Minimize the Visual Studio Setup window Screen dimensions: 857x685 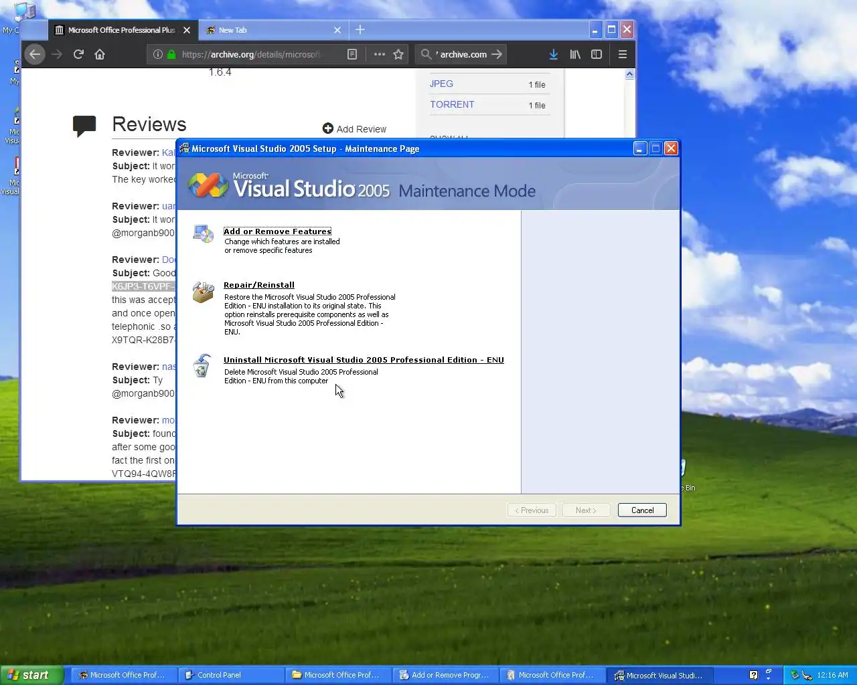pos(640,149)
